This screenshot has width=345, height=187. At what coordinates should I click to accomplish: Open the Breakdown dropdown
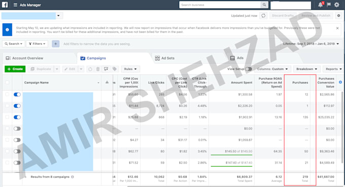pos(307,69)
